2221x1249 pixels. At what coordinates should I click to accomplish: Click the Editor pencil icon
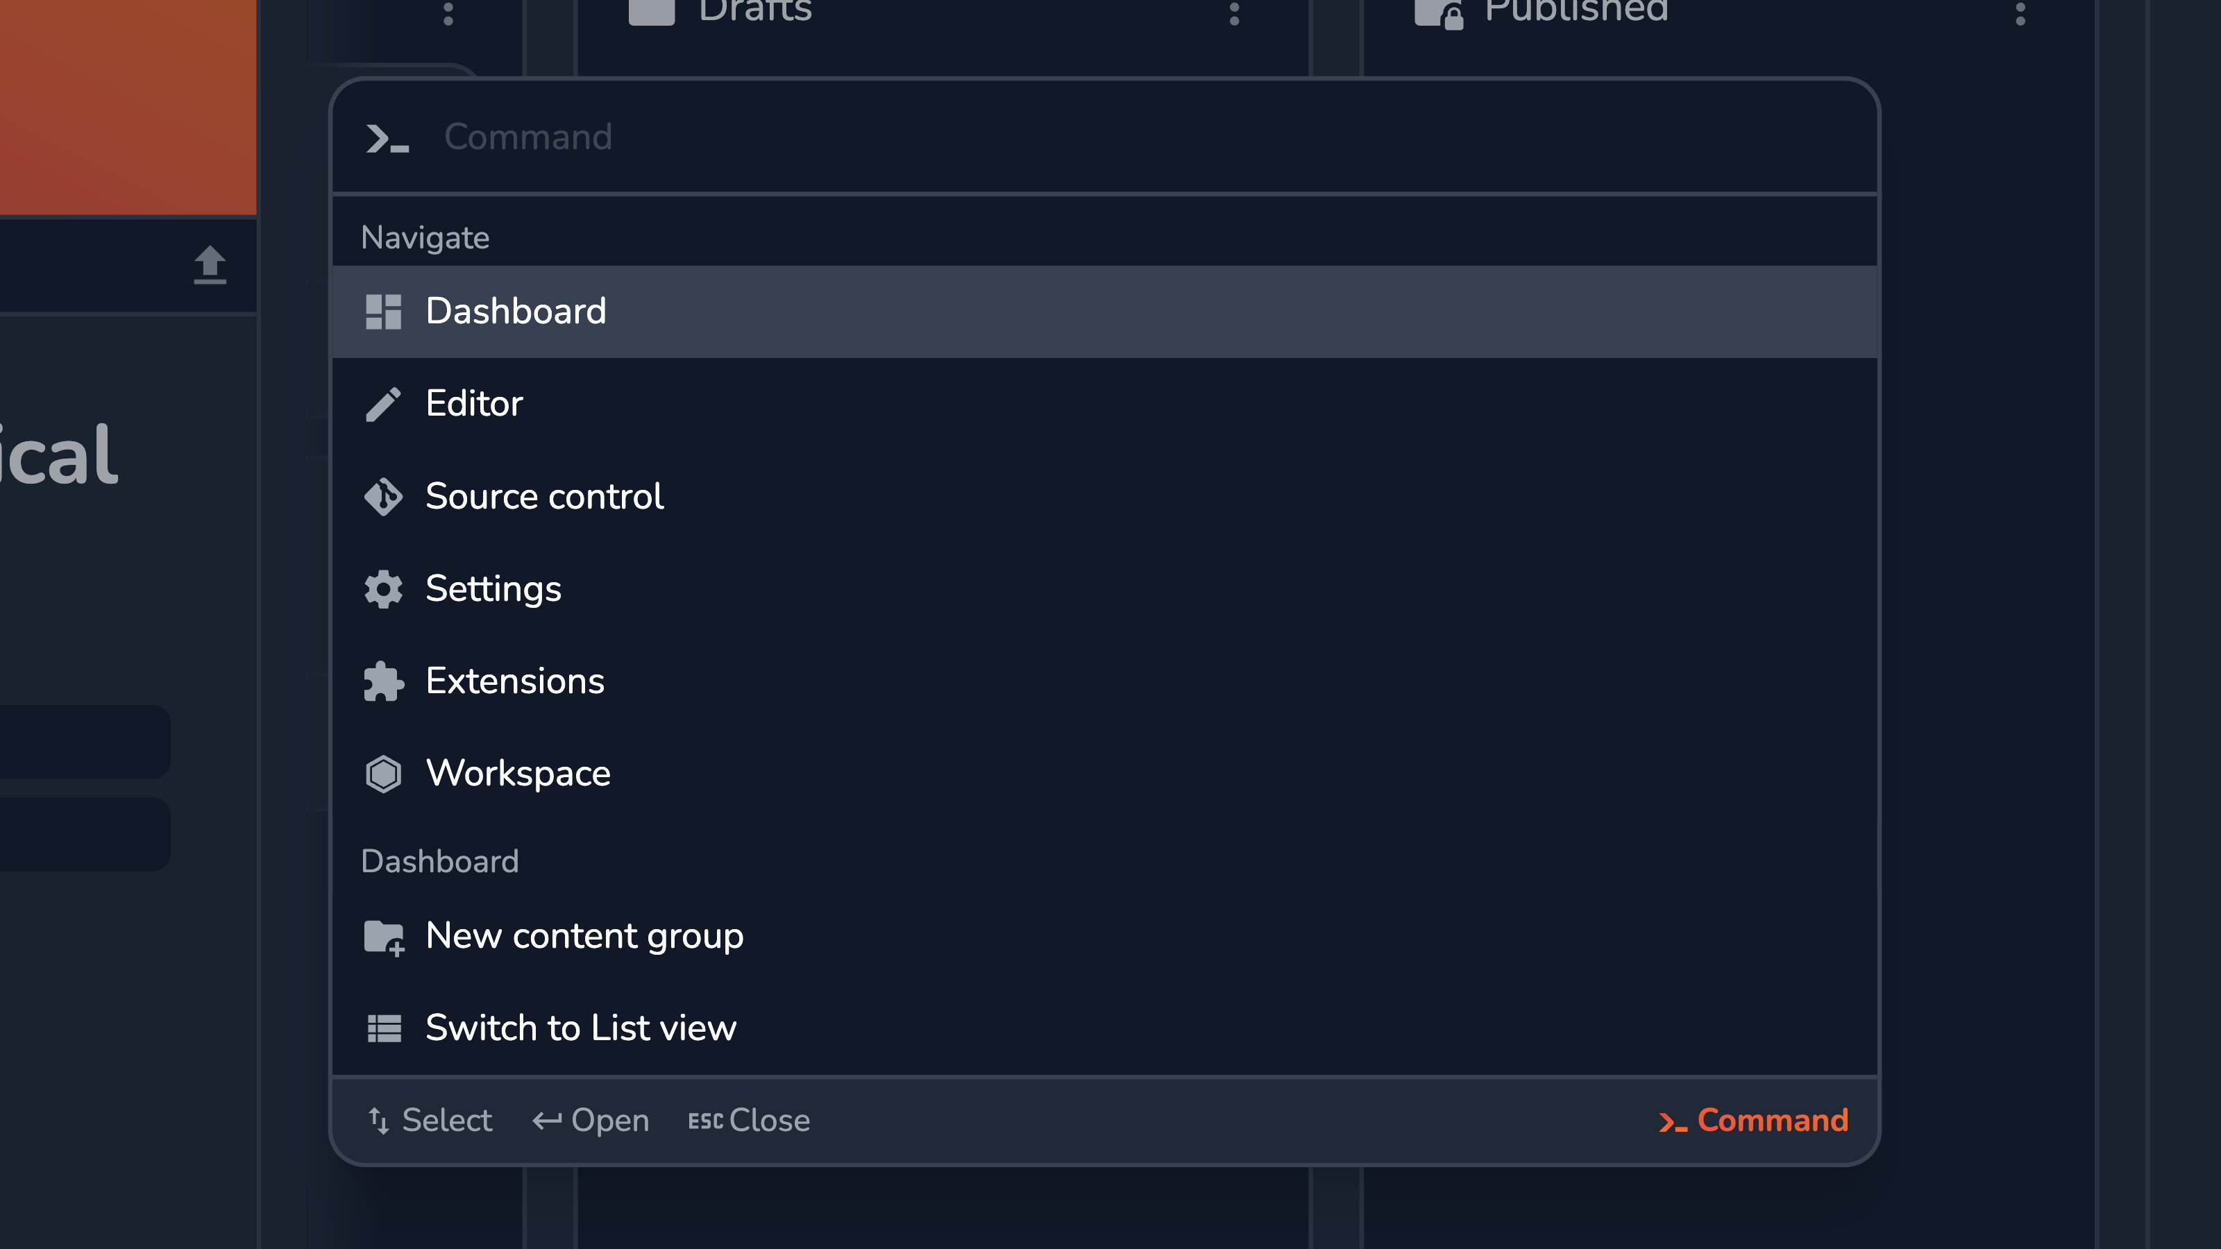(x=383, y=403)
